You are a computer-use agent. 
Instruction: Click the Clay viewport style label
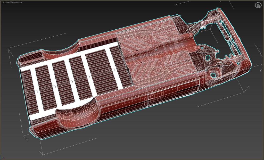(21, 2)
